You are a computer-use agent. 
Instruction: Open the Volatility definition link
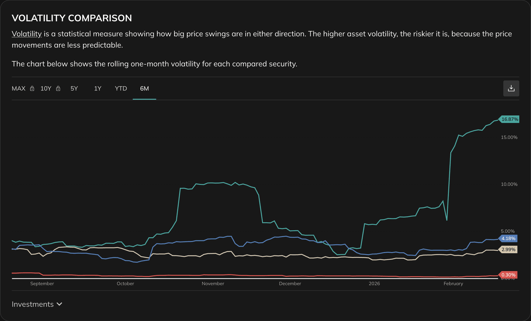click(26, 33)
